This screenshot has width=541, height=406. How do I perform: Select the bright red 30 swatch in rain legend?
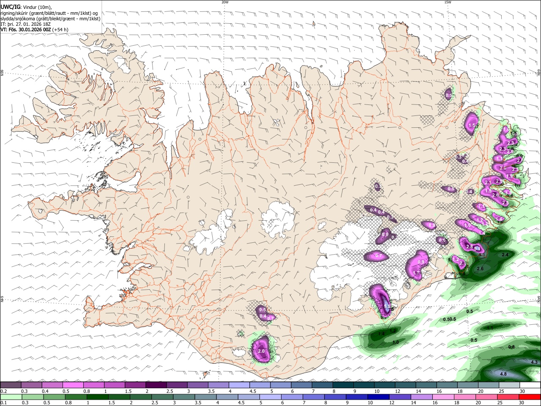(x=530, y=397)
